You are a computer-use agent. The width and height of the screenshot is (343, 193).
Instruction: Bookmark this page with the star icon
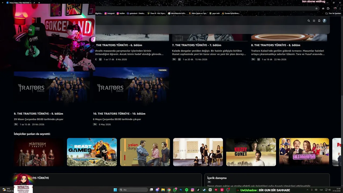[x=316, y=8]
